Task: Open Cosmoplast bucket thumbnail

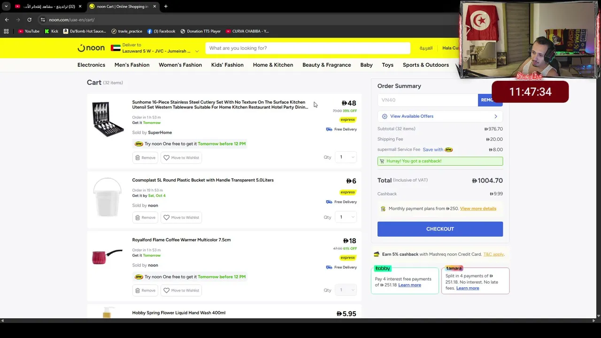Action: point(108,197)
